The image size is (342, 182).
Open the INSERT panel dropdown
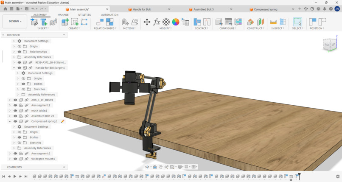click(43, 28)
